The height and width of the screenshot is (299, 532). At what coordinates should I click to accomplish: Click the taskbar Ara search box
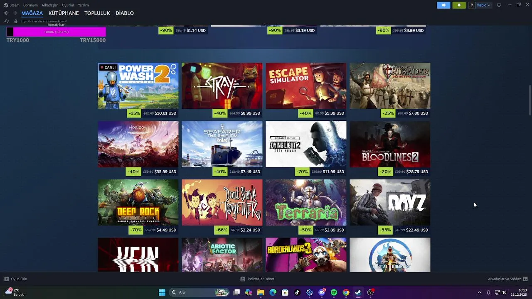coord(200,292)
